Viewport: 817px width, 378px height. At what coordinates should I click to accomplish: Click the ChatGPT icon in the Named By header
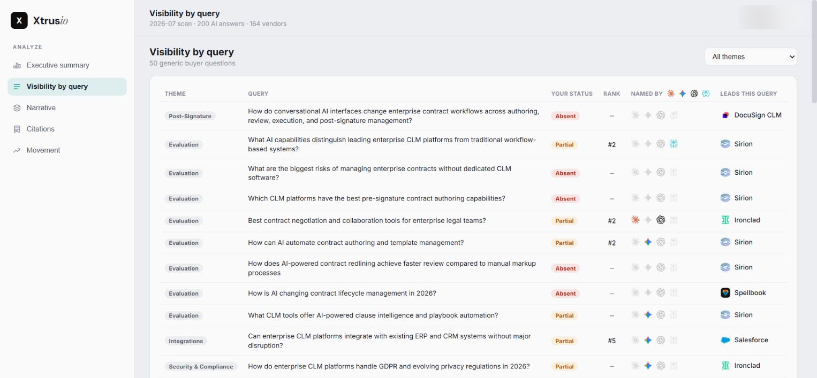click(x=694, y=94)
